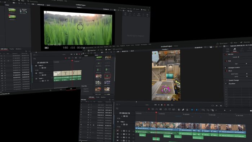
Task: Adjust timeline zoom slider in front window toolbar
Action: (x=225, y=110)
